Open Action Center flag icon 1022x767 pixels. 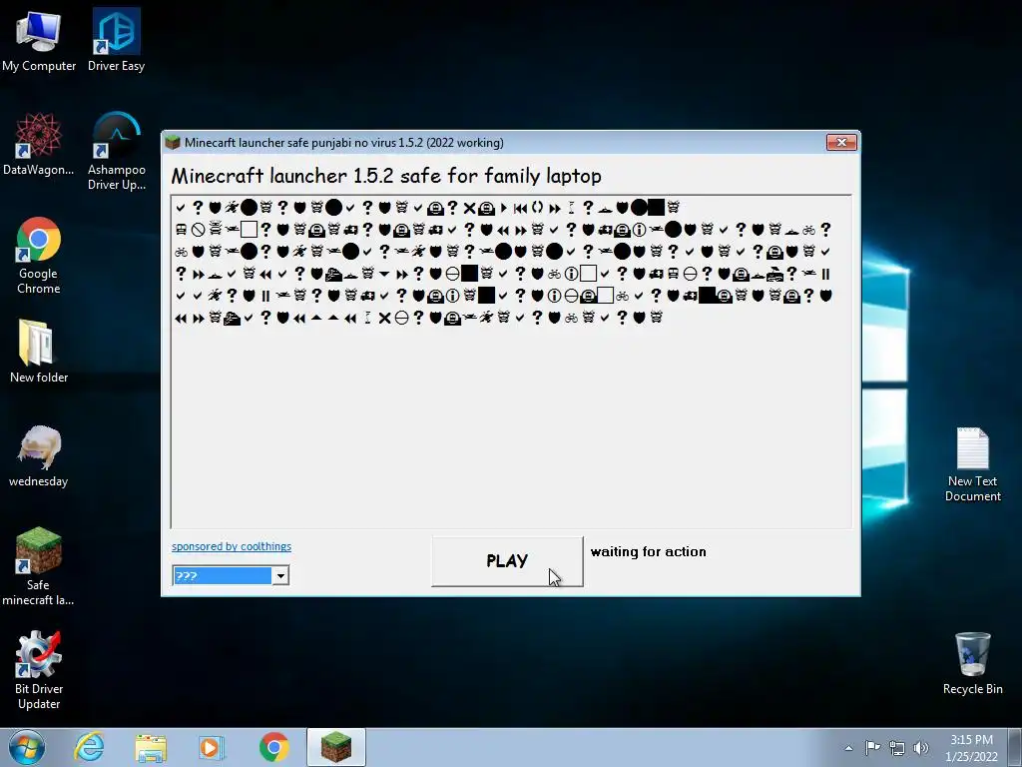pos(872,747)
